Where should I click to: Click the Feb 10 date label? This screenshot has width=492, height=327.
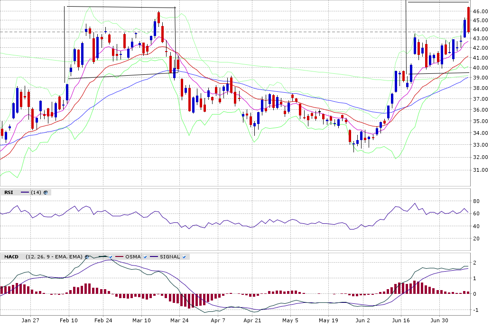69,320
